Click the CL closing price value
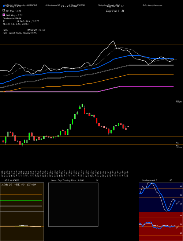 (x=69, y=7)
